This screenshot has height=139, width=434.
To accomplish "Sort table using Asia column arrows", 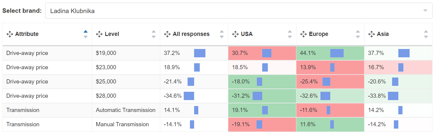I will coord(426,34).
